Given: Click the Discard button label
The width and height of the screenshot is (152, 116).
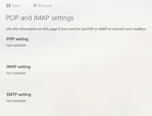Looking at the screenshot, I should (x=45, y=6).
